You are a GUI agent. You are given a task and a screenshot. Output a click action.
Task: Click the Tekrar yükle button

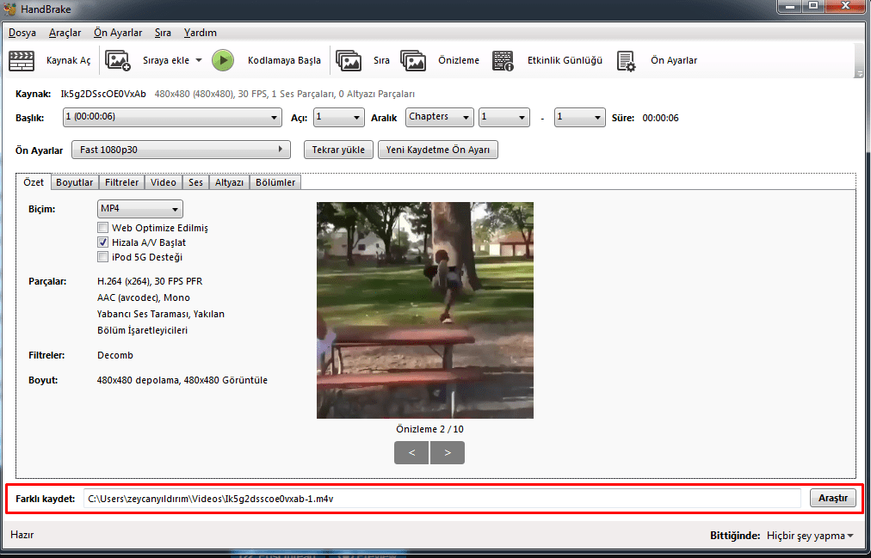(338, 150)
